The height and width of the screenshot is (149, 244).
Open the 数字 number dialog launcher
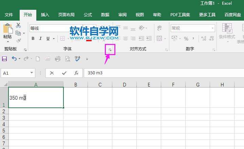coord(214,50)
